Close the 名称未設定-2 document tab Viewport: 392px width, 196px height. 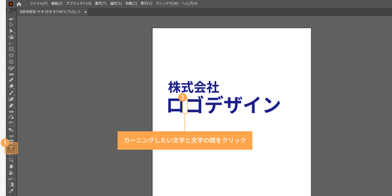pos(85,12)
